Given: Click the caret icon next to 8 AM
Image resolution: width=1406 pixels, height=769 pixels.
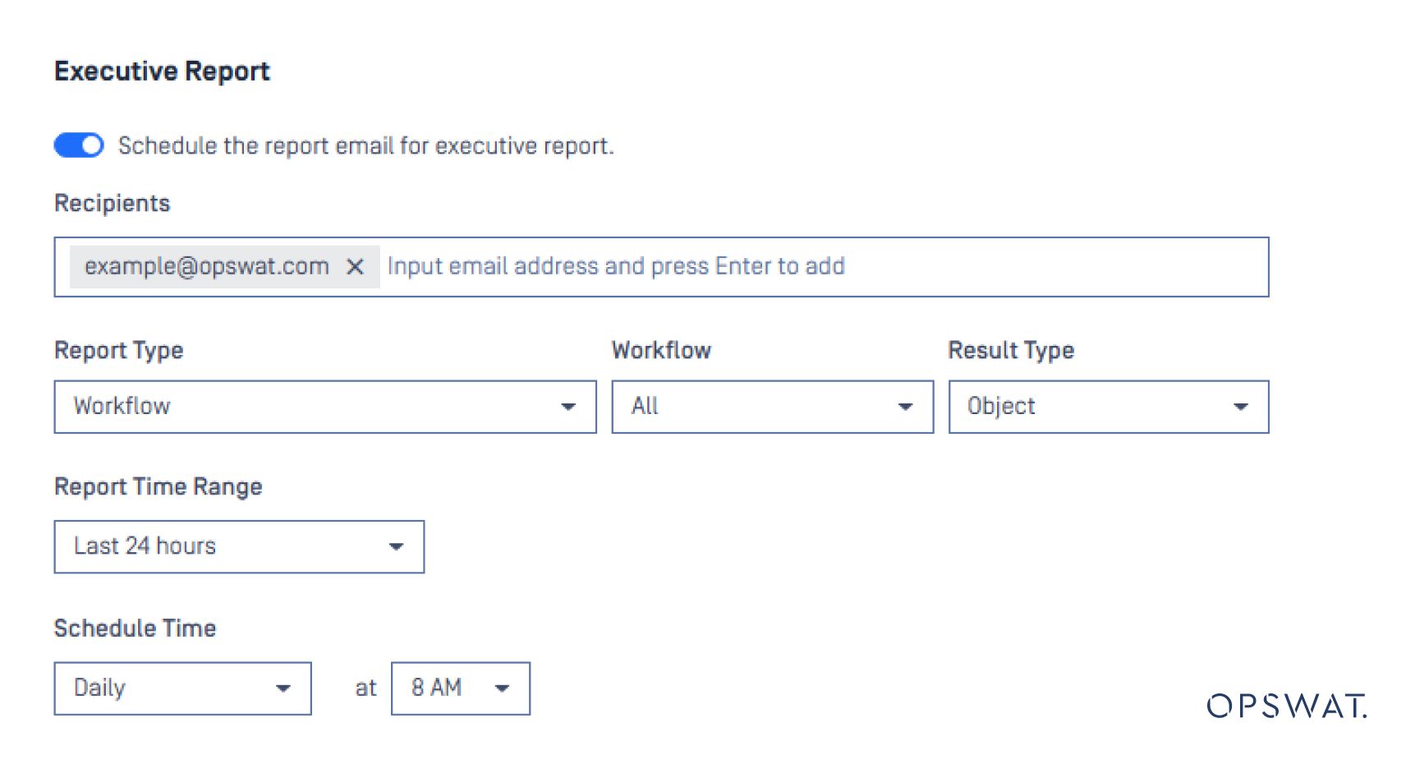Looking at the screenshot, I should point(502,688).
